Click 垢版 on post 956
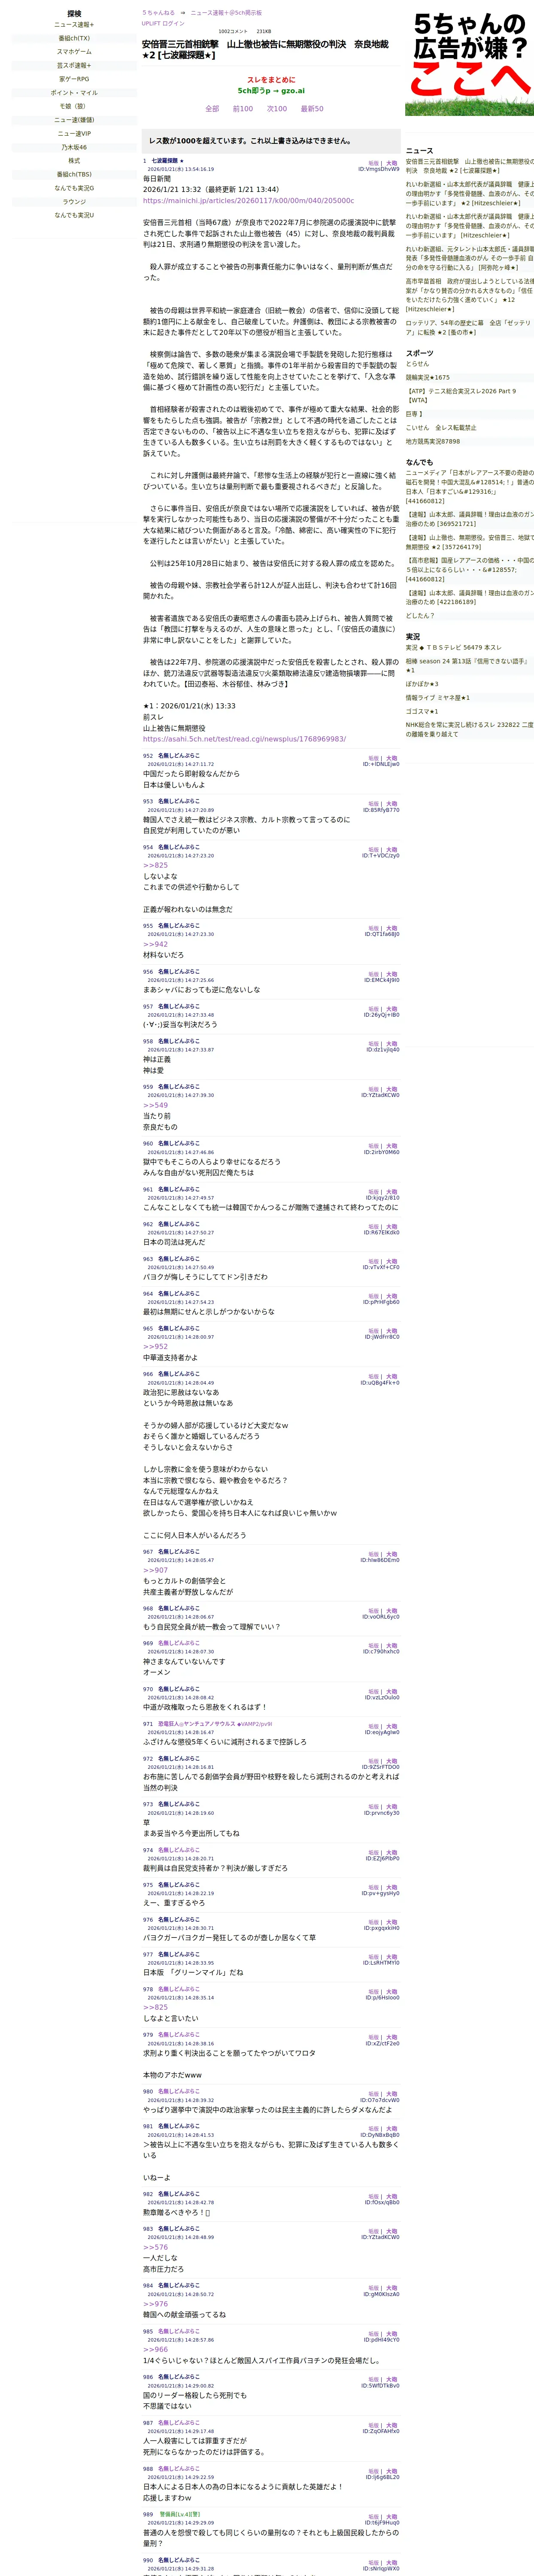 click(x=374, y=974)
